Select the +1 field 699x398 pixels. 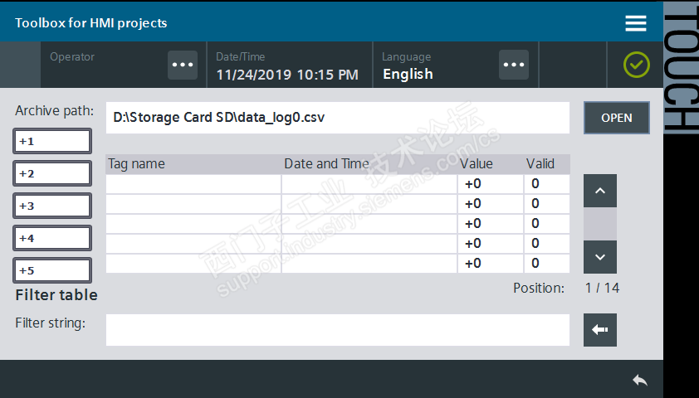(x=52, y=141)
